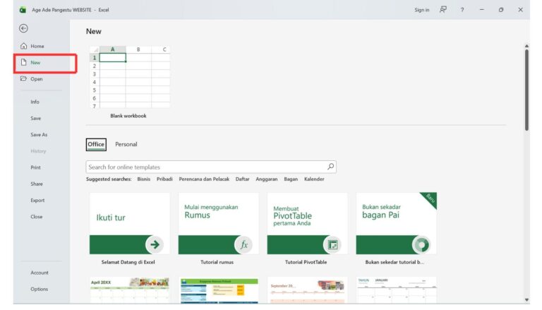Click the Search for online templates field
This screenshot has height=310, width=542.
(211, 167)
